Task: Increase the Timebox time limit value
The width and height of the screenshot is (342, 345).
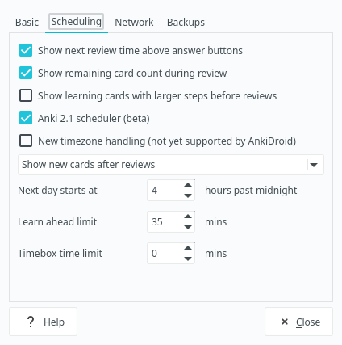Action: pos(188,248)
